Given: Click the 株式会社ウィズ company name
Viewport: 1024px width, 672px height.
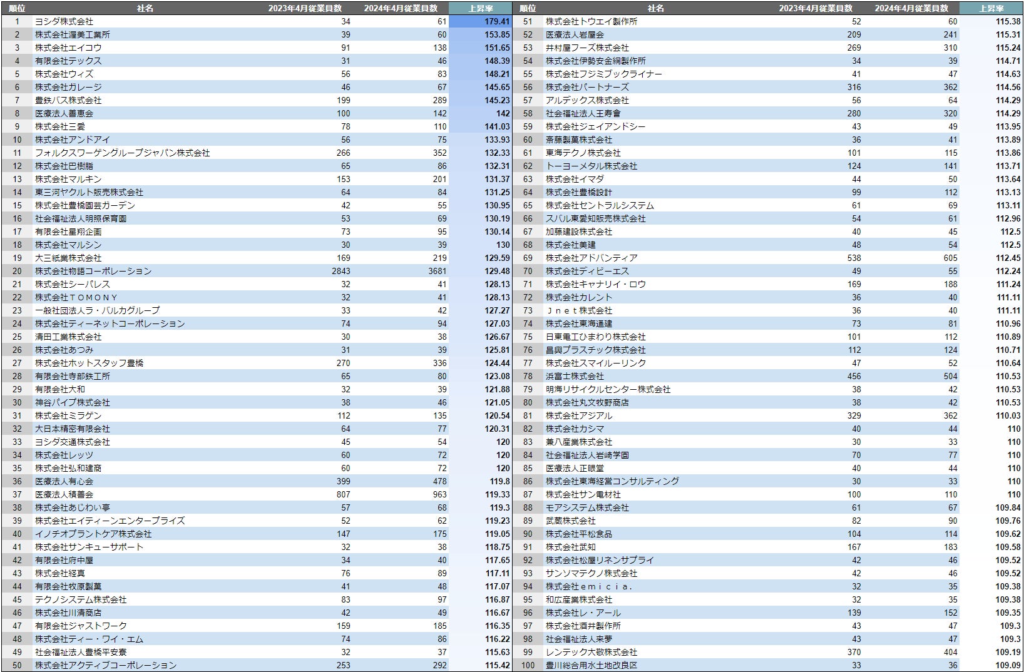Looking at the screenshot, I should click(64, 74).
